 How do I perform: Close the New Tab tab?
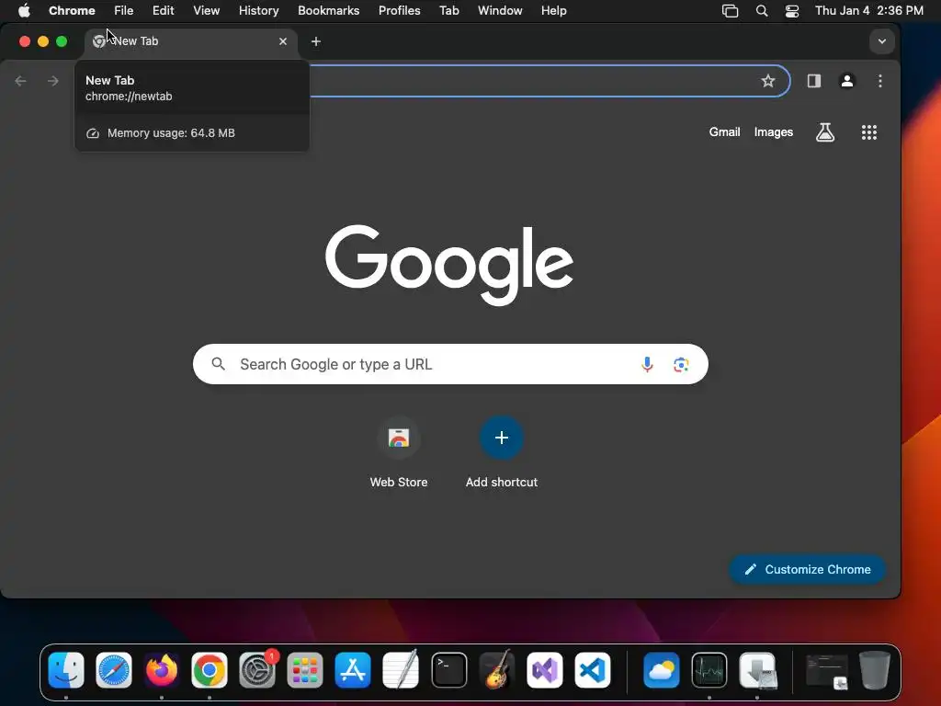(283, 41)
